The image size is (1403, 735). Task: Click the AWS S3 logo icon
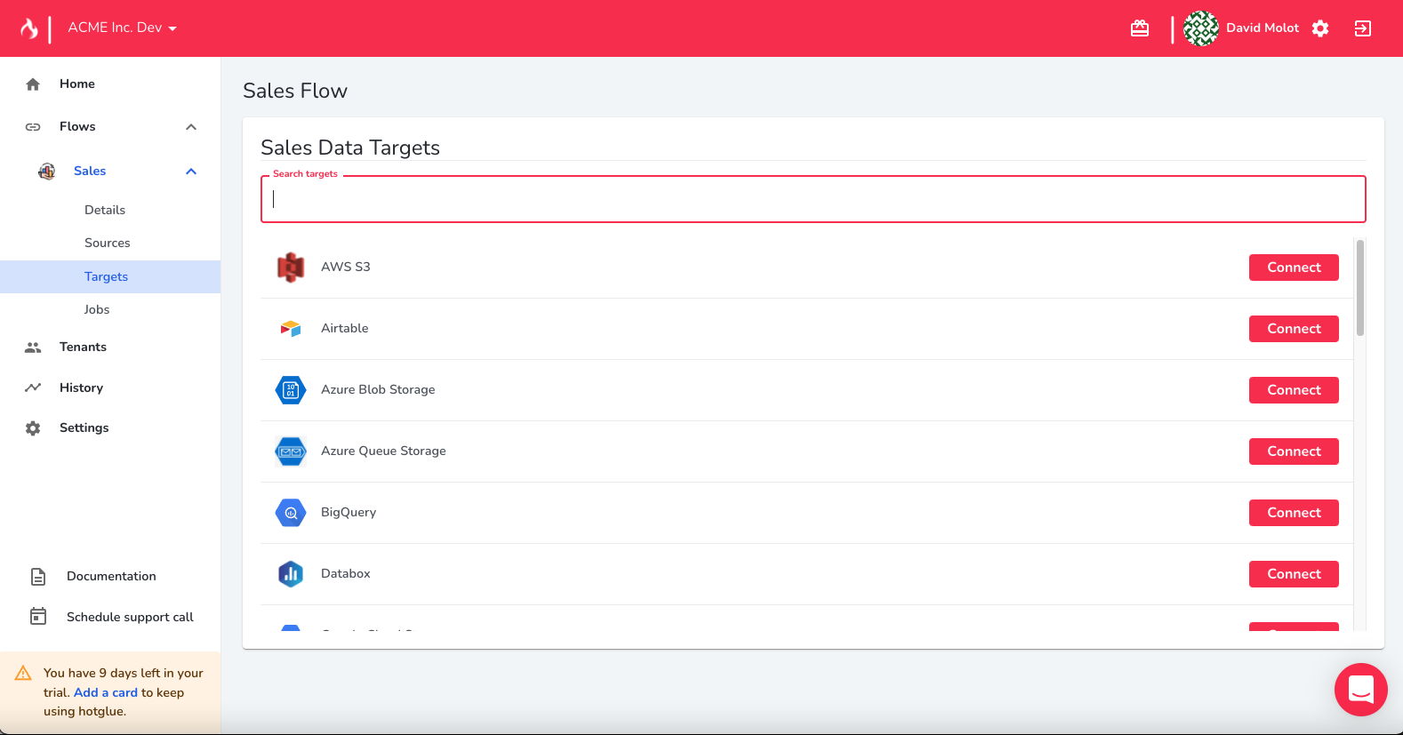tap(291, 267)
